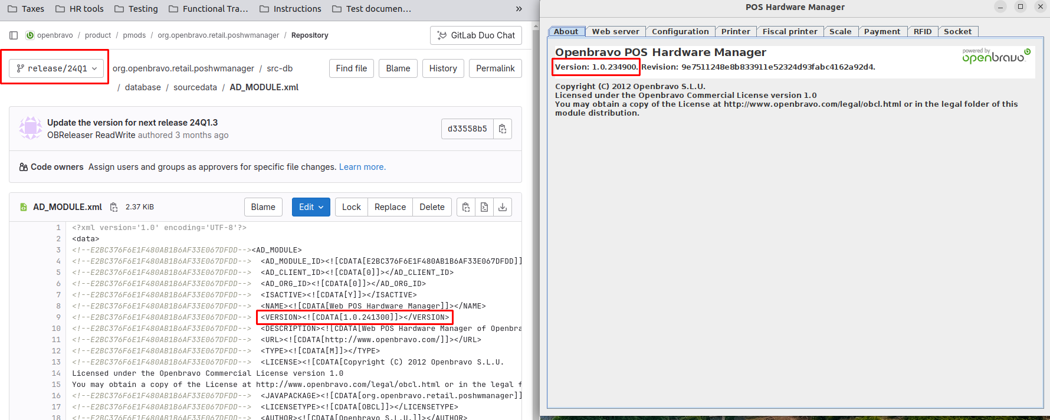Click the openbravo project logo in breadcrumb
The width and height of the screenshot is (1050, 420).
(30, 35)
